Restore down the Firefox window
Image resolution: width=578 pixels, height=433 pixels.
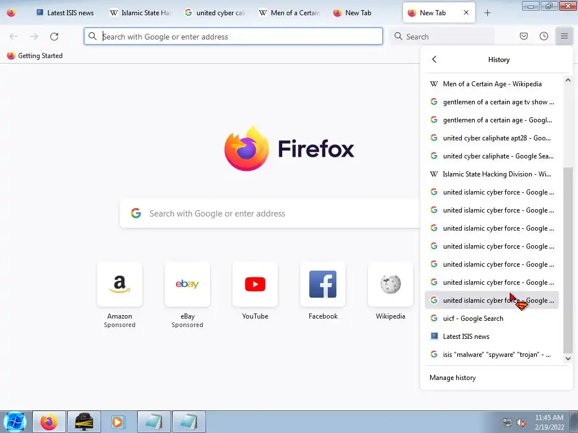point(549,6)
